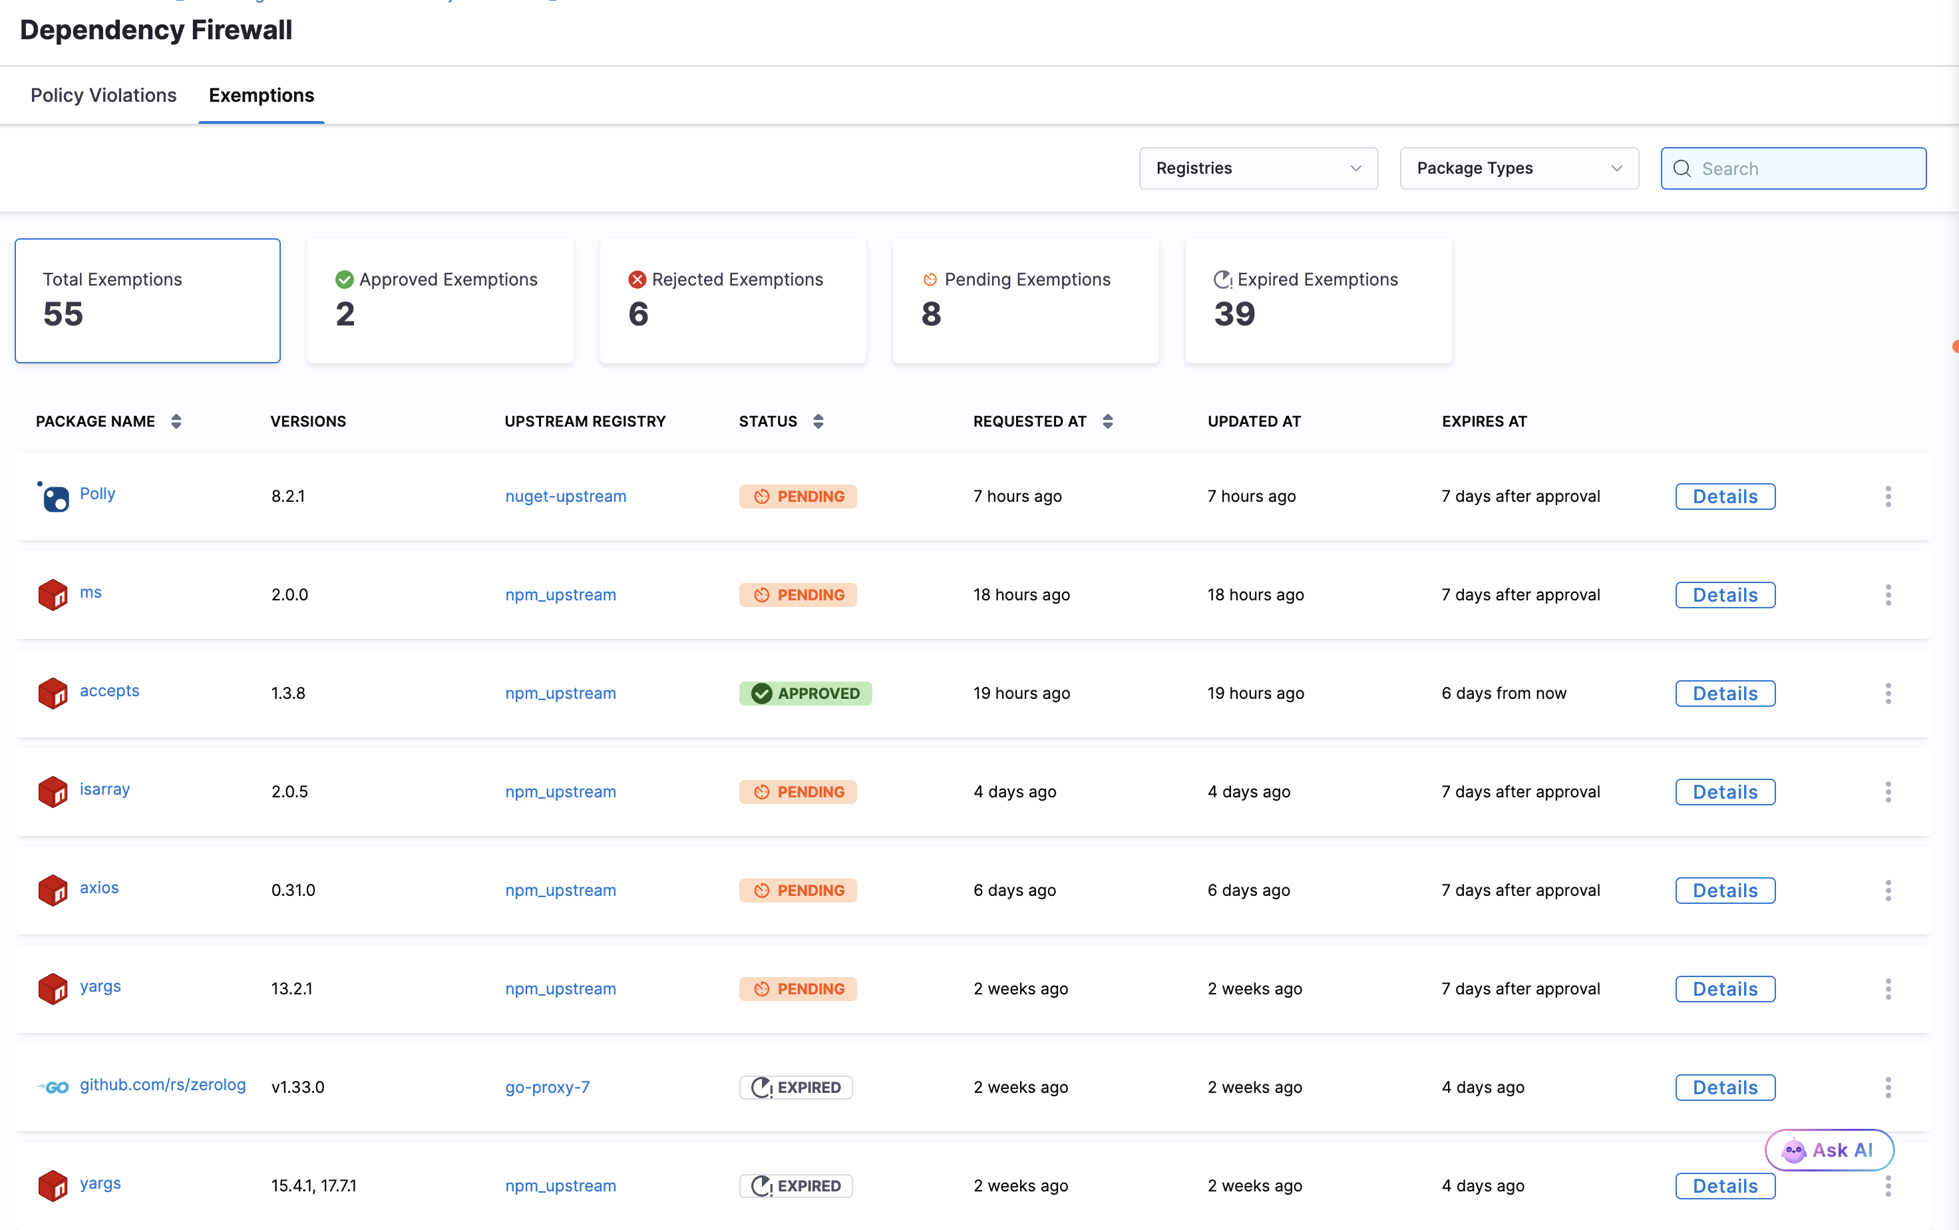Click the npm icon beside accepts
1959x1230 pixels.
click(53, 693)
